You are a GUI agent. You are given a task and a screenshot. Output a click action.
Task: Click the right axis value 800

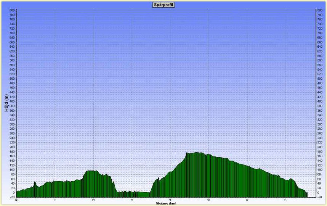(320, 10)
